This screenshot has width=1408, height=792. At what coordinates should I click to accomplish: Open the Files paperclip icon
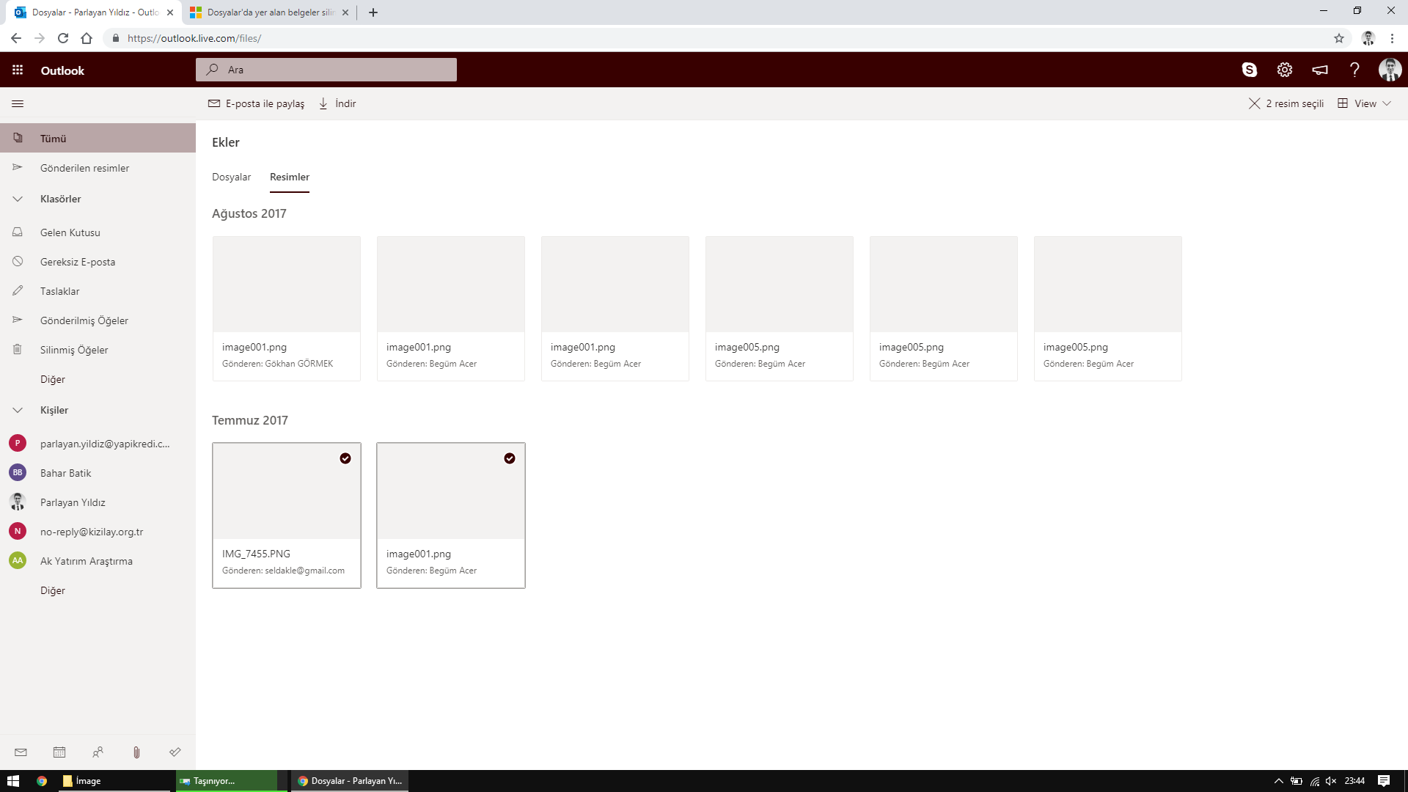coord(136,752)
